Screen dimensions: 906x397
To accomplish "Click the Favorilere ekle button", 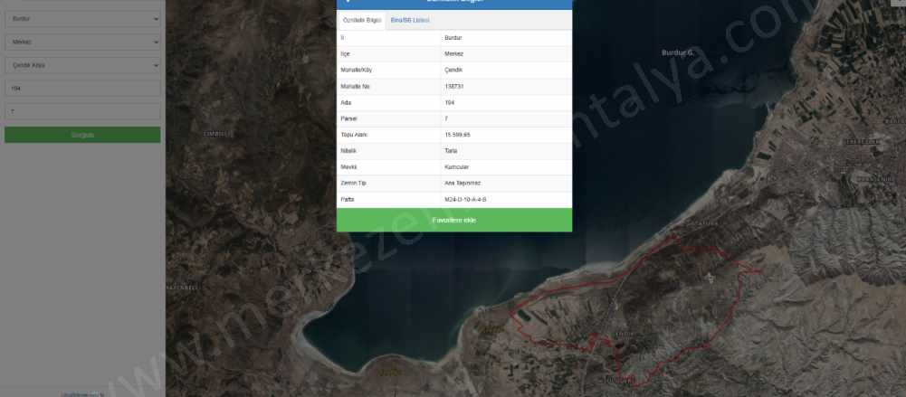I will [x=454, y=220].
